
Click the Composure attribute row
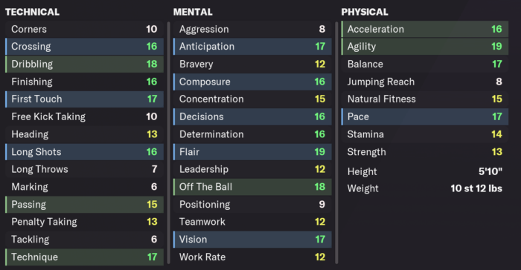(252, 82)
